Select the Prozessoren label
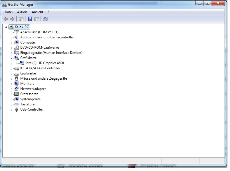The image size is (230, 171). pos(29,94)
